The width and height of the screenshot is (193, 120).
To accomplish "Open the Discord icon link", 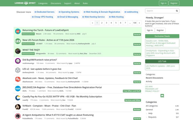I will [x=162, y=96].
